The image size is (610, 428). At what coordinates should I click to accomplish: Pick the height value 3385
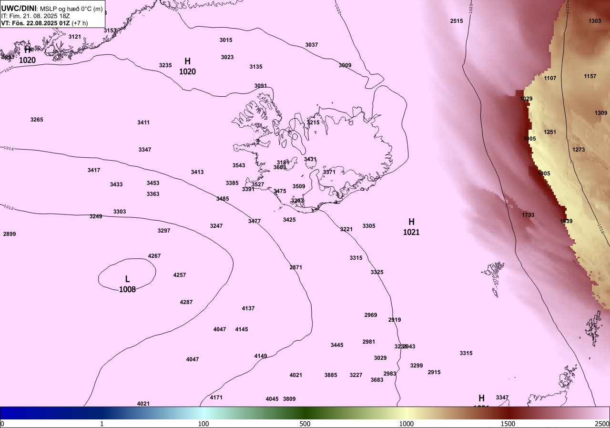click(x=232, y=183)
